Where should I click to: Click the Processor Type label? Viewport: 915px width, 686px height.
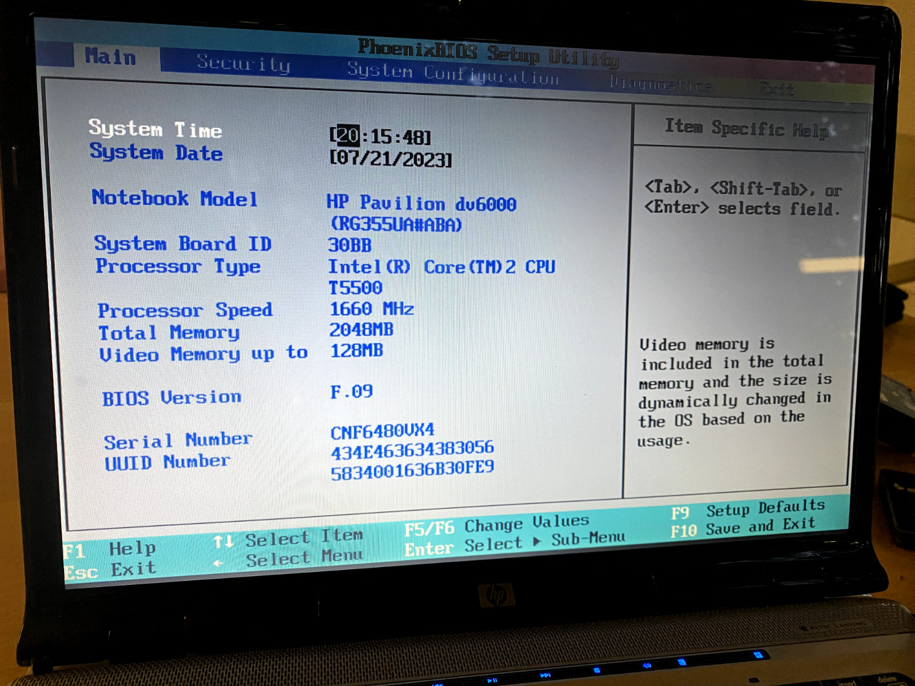click(x=178, y=266)
